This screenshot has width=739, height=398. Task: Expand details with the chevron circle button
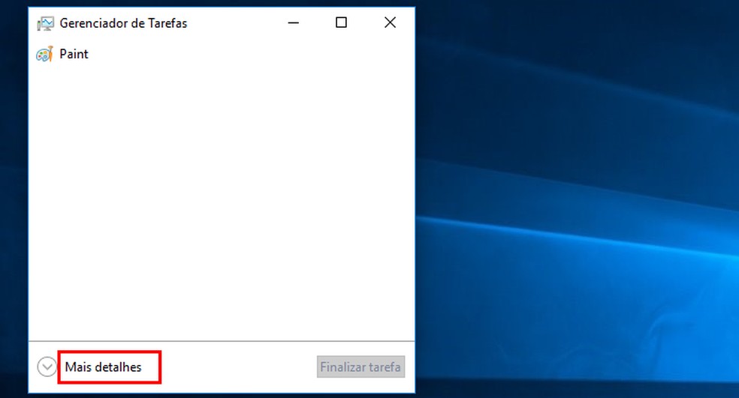coord(47,367)
